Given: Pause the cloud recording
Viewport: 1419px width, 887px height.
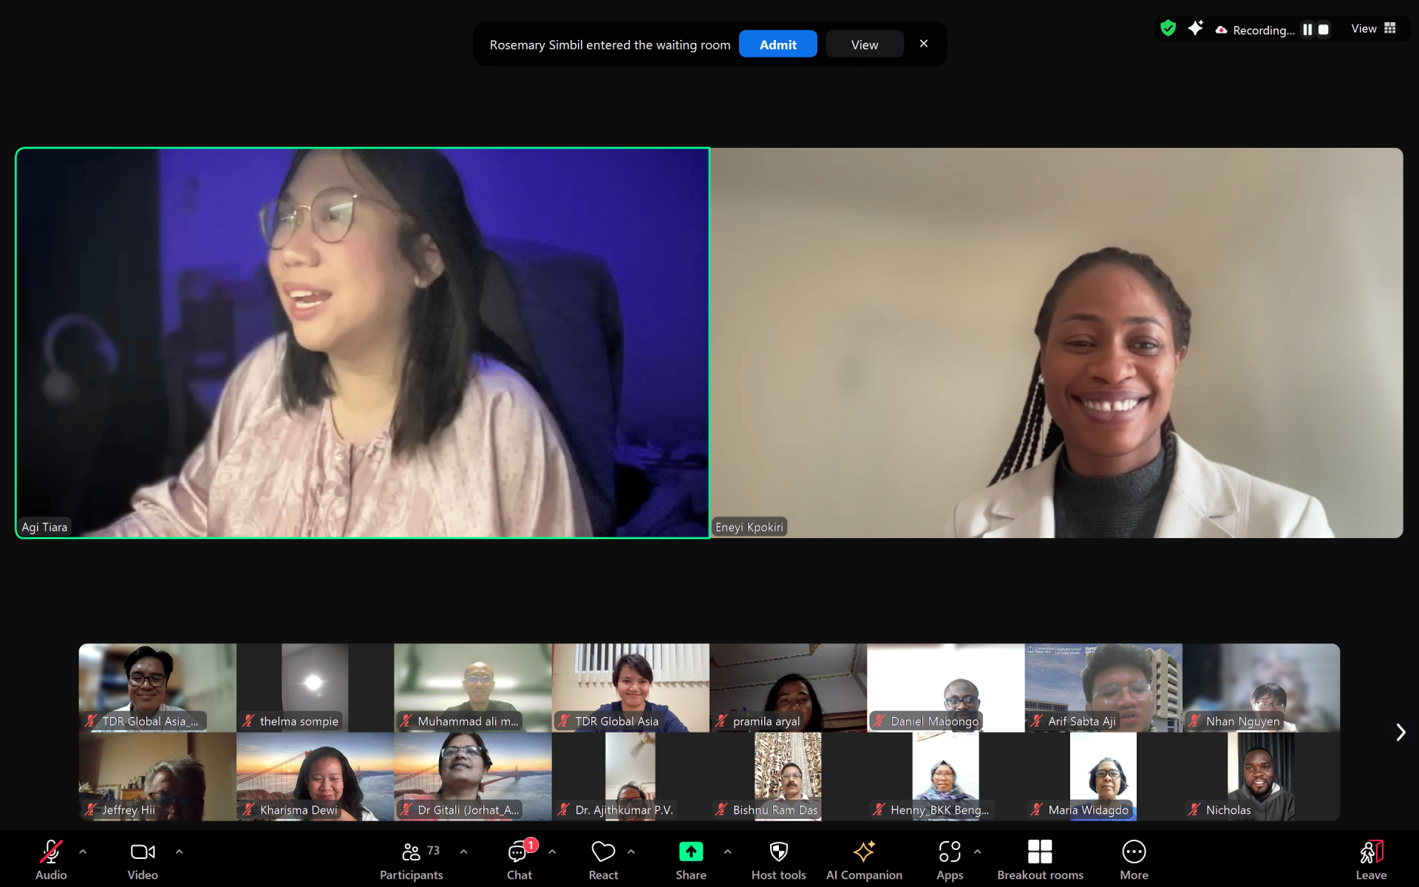Looking at the screenshot, I should (1307, 30).
